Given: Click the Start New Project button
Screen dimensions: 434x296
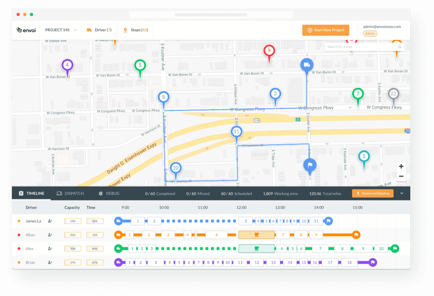Looking at the screenshot, I should coord(325,30).
